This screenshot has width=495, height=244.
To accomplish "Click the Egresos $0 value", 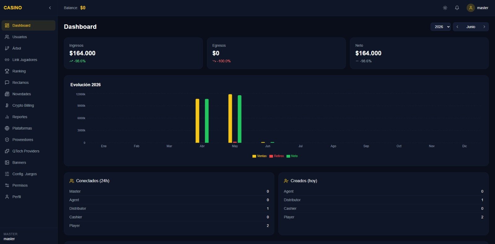I will 216,53.
